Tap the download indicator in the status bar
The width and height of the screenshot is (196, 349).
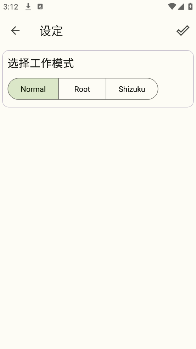point(28,7)
